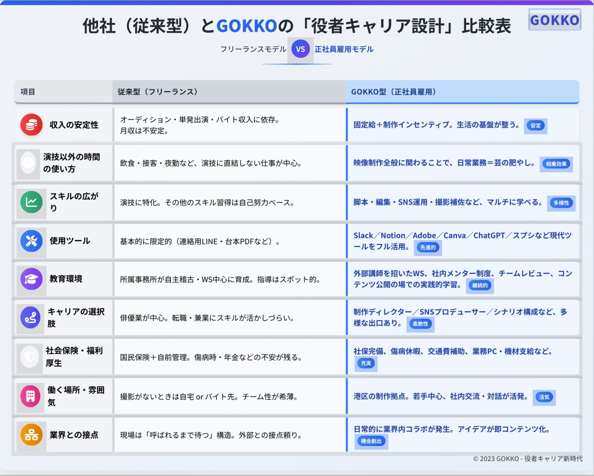Click the © 2023 GOKKO footer text
This screenshot has width=594, height=476.
click(x=528, y=459)
